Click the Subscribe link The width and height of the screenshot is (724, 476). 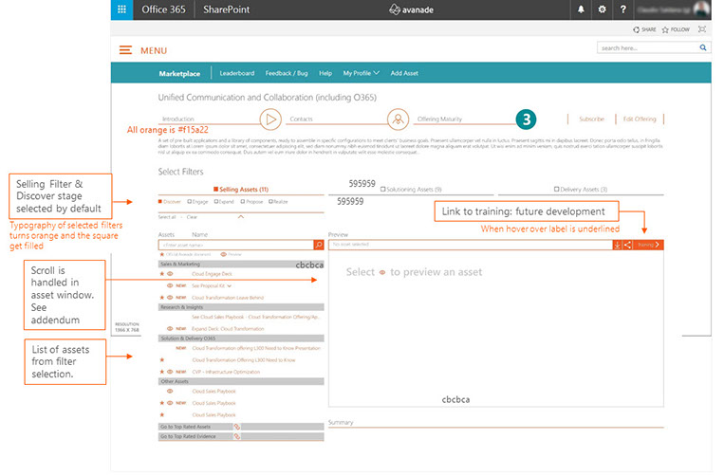coord(591,119)
